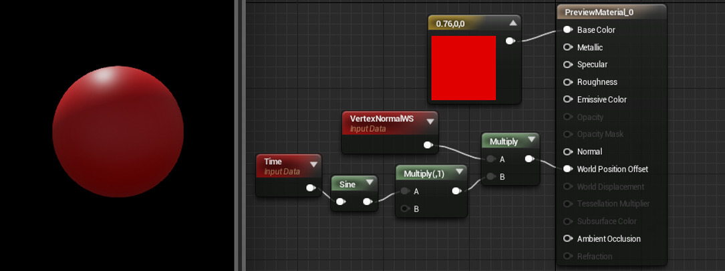Click the Ambient Occlusion input pin

coord(567,238)
